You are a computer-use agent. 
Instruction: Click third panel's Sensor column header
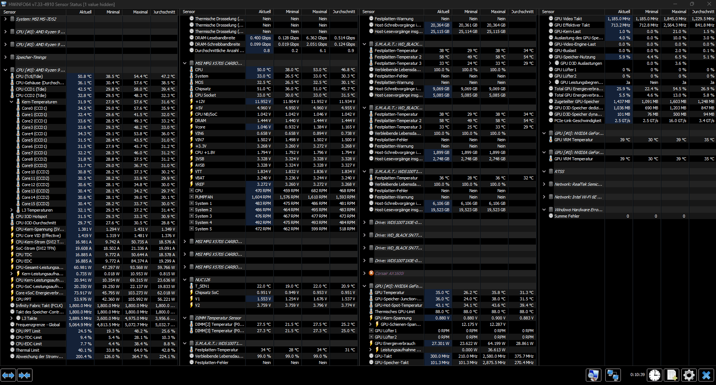click(x=391, y=12)
